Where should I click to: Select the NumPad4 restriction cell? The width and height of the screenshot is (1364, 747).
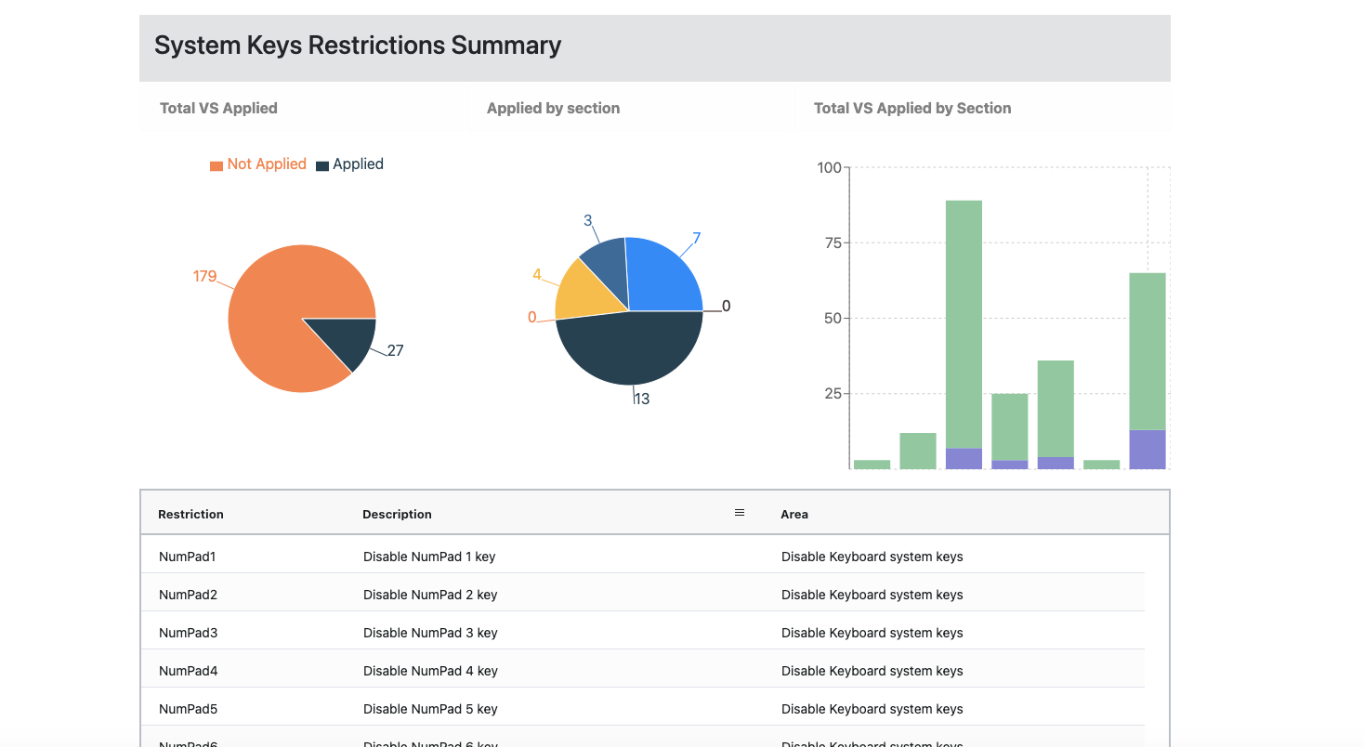click(188, 671)
